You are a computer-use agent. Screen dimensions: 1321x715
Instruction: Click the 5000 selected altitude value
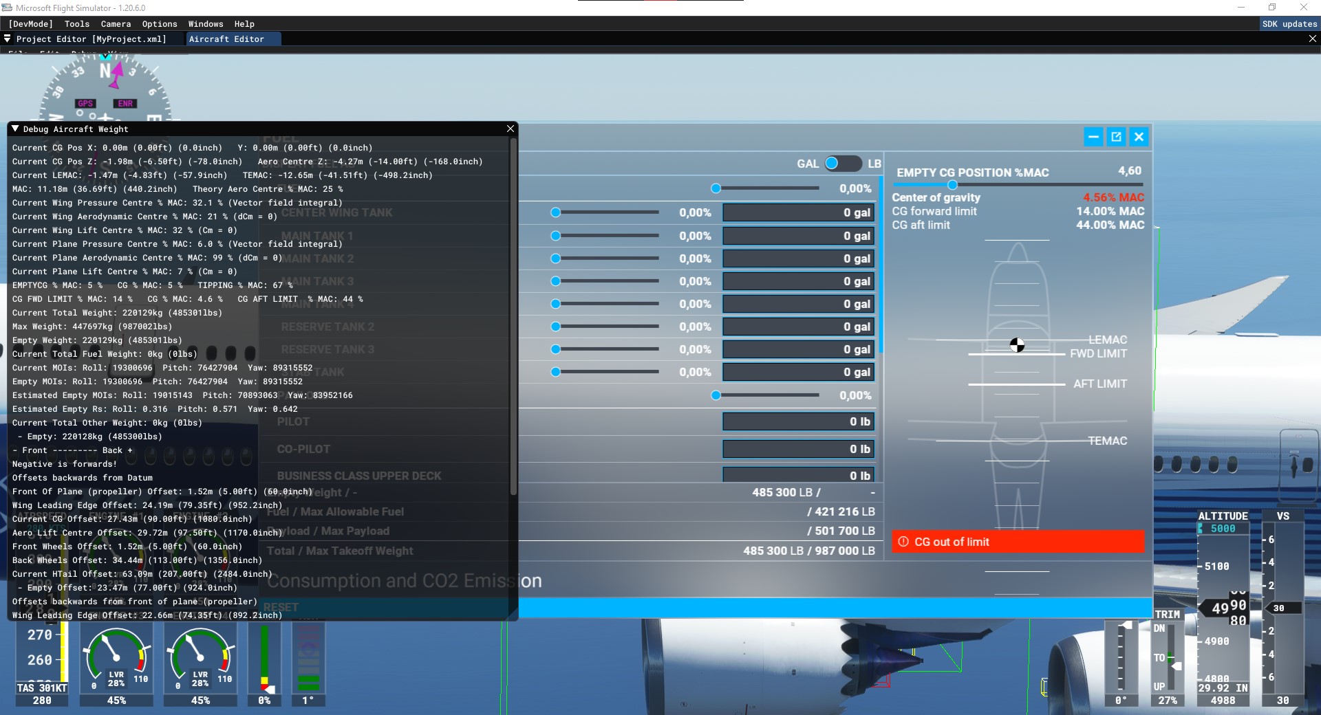(1223, 529)
